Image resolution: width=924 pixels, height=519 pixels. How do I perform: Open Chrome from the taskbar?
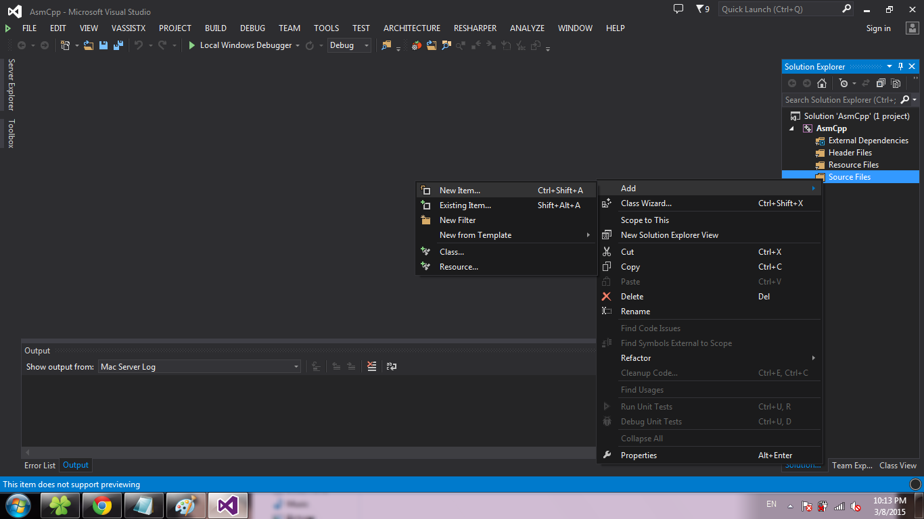[102, 505]
